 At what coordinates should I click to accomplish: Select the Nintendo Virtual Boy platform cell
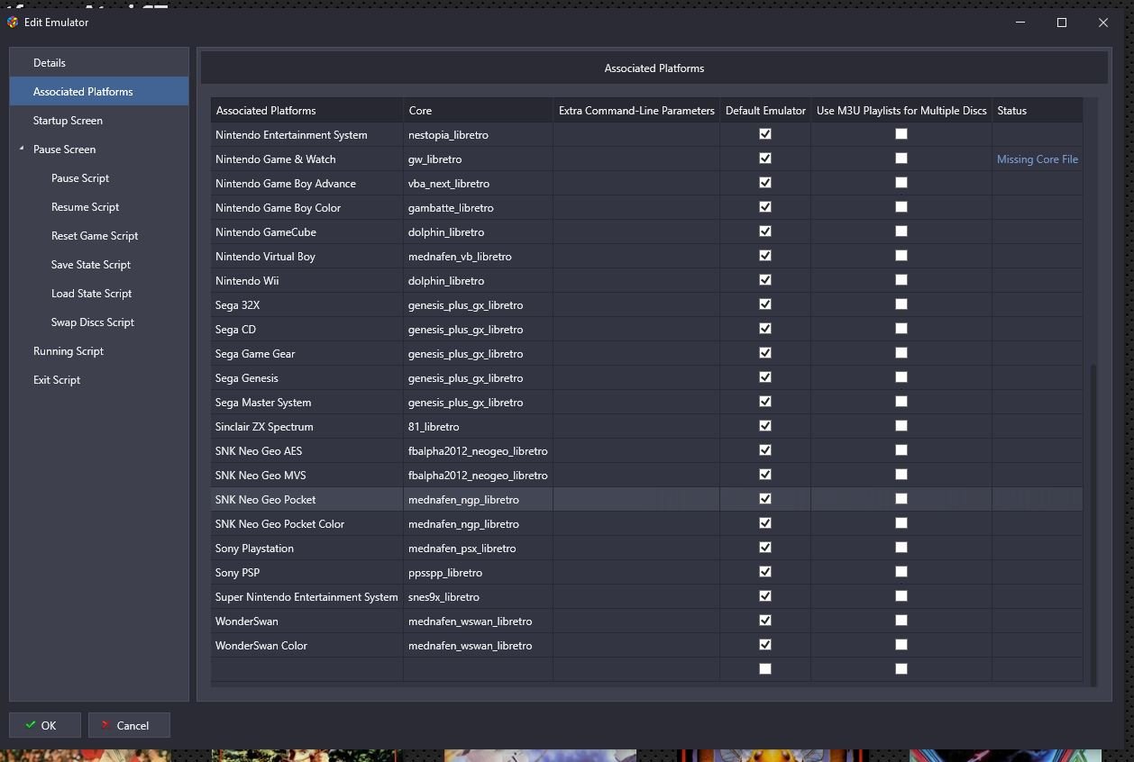[307, 257]
